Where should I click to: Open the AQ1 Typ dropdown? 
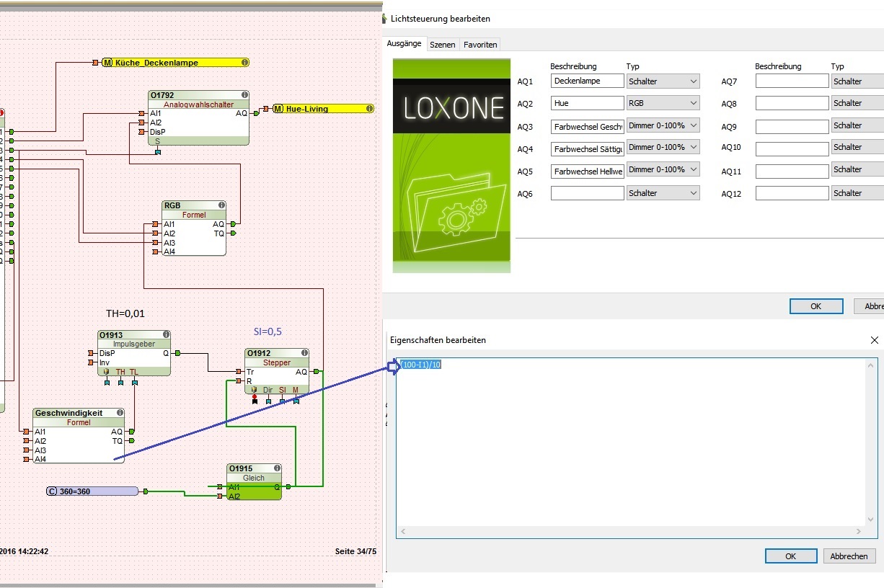pyautogui.click(x=663, y=81)
